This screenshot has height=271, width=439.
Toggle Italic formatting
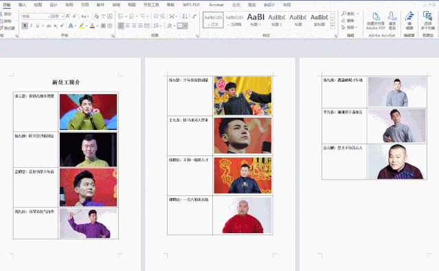click(31, 25)
